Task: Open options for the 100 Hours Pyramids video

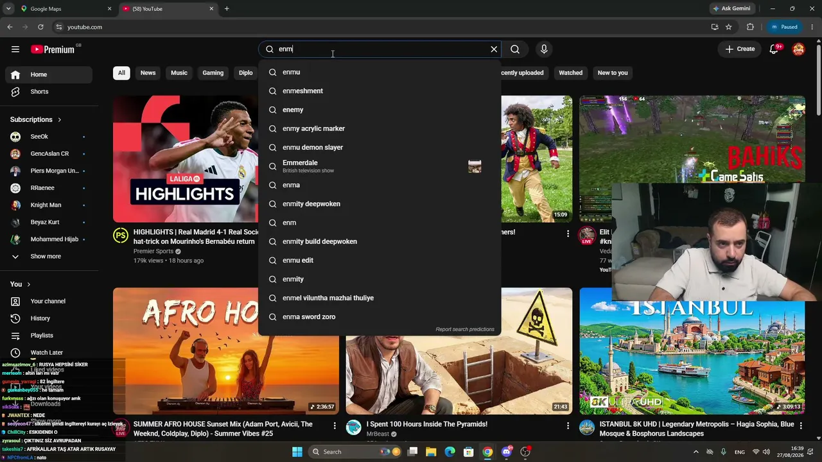Action: coord(568,425)
